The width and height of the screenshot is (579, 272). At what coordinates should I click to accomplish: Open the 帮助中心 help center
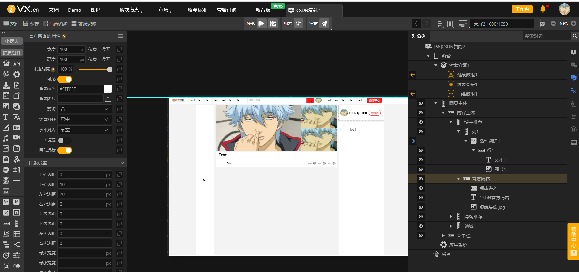(574, 241)
